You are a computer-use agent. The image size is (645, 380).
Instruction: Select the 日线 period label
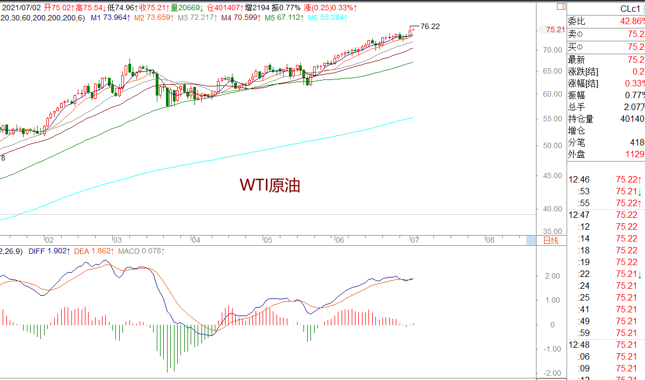[551, 240]
